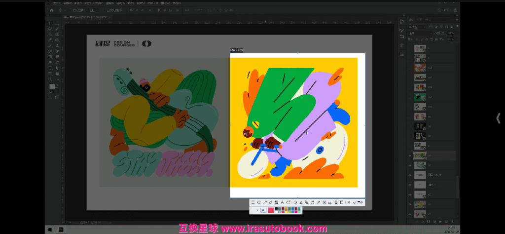Select the Zoom magnifier tool
Viewport: 505px width, 234px height.
coord(50,79)
